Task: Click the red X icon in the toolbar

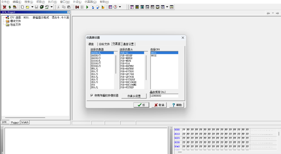Action: pos(4,7)
